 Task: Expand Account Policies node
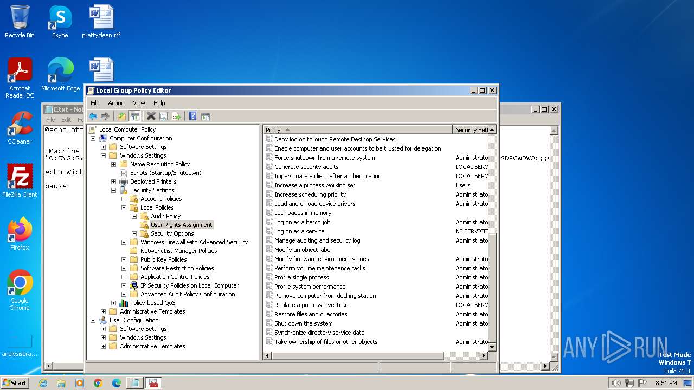[124, 199]
